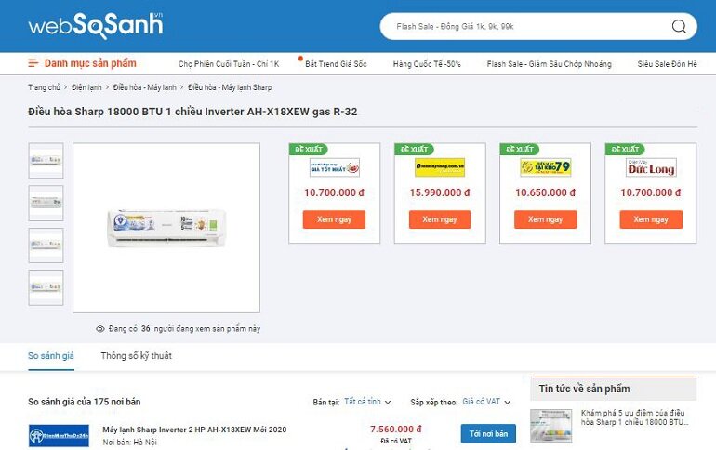The image size is (716, 450).
Task: Open Máy lạnh Sharp Inverter 2 HP listing
Action: 194,430
